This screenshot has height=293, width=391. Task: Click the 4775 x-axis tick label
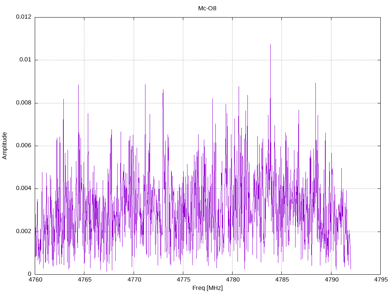184,280
